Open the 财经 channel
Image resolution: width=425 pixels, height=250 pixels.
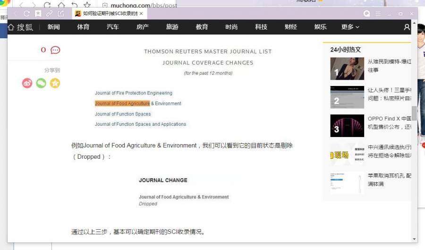pos(291,27)
